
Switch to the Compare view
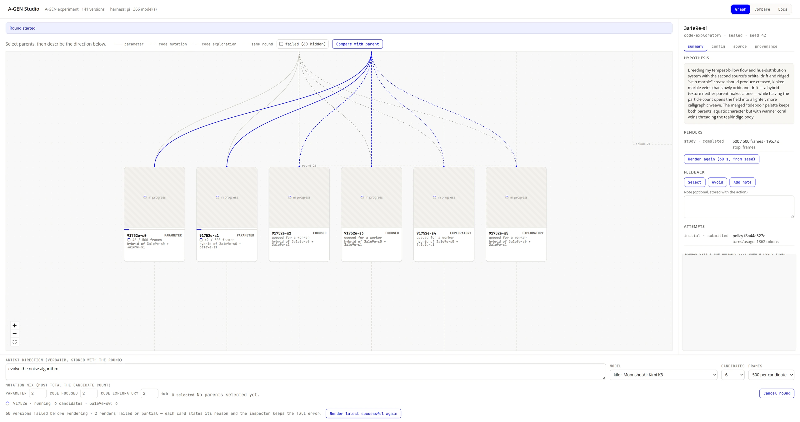coord(762,9)
